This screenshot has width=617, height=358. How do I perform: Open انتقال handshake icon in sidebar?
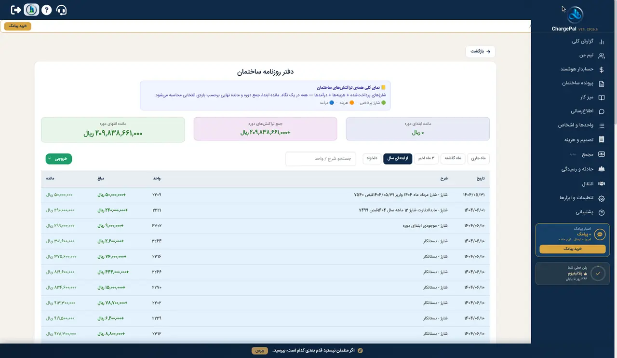click(x=601, y=184)
